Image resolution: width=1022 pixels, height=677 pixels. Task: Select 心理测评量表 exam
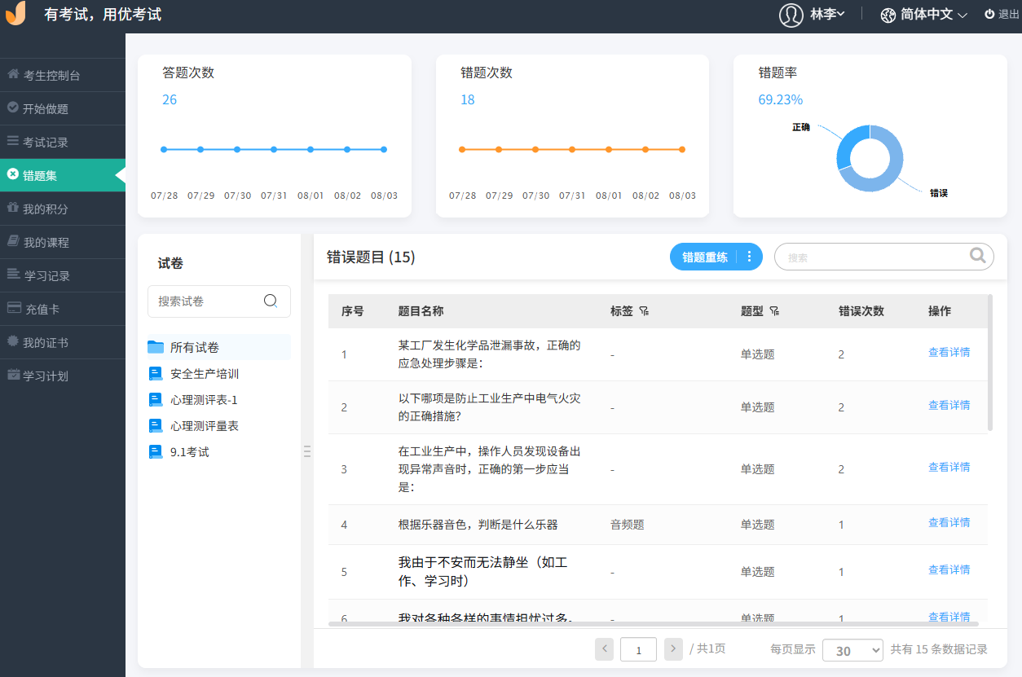tap(205, 426)
